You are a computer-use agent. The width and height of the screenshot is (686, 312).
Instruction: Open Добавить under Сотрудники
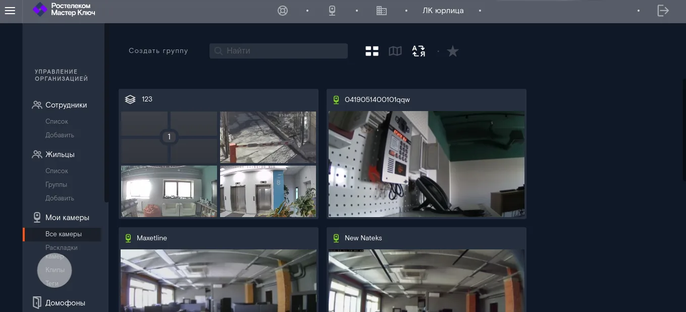pyautogui.click(x=60, y=135)
